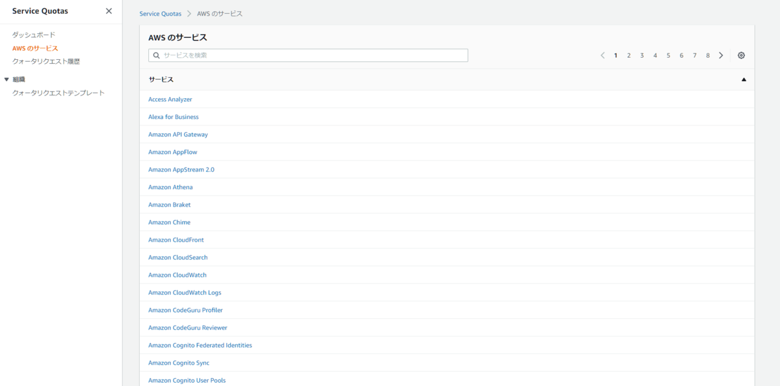780x386 pixels.
Task: Open Amazon Cognito User Pools service
Action: [x=187, y=380]
